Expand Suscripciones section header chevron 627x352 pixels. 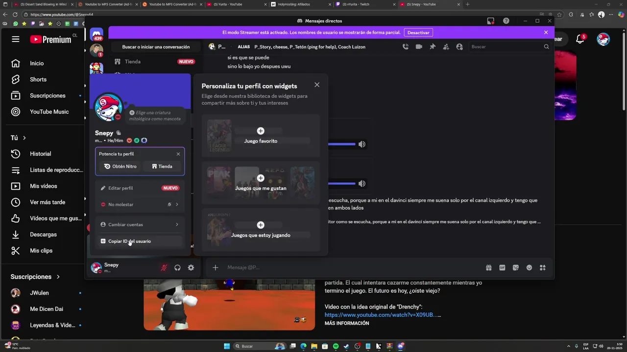point(58,277)
